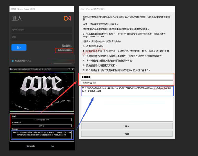198x156 pixels.
Task: Open the 帮助改进ON1产品 link
Action: (23, 61)
